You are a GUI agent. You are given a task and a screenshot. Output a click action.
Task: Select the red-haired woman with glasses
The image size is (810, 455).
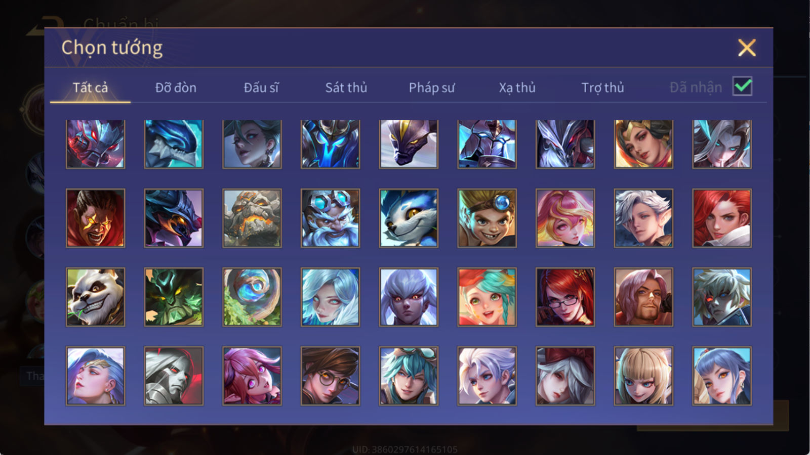(565, 297)
